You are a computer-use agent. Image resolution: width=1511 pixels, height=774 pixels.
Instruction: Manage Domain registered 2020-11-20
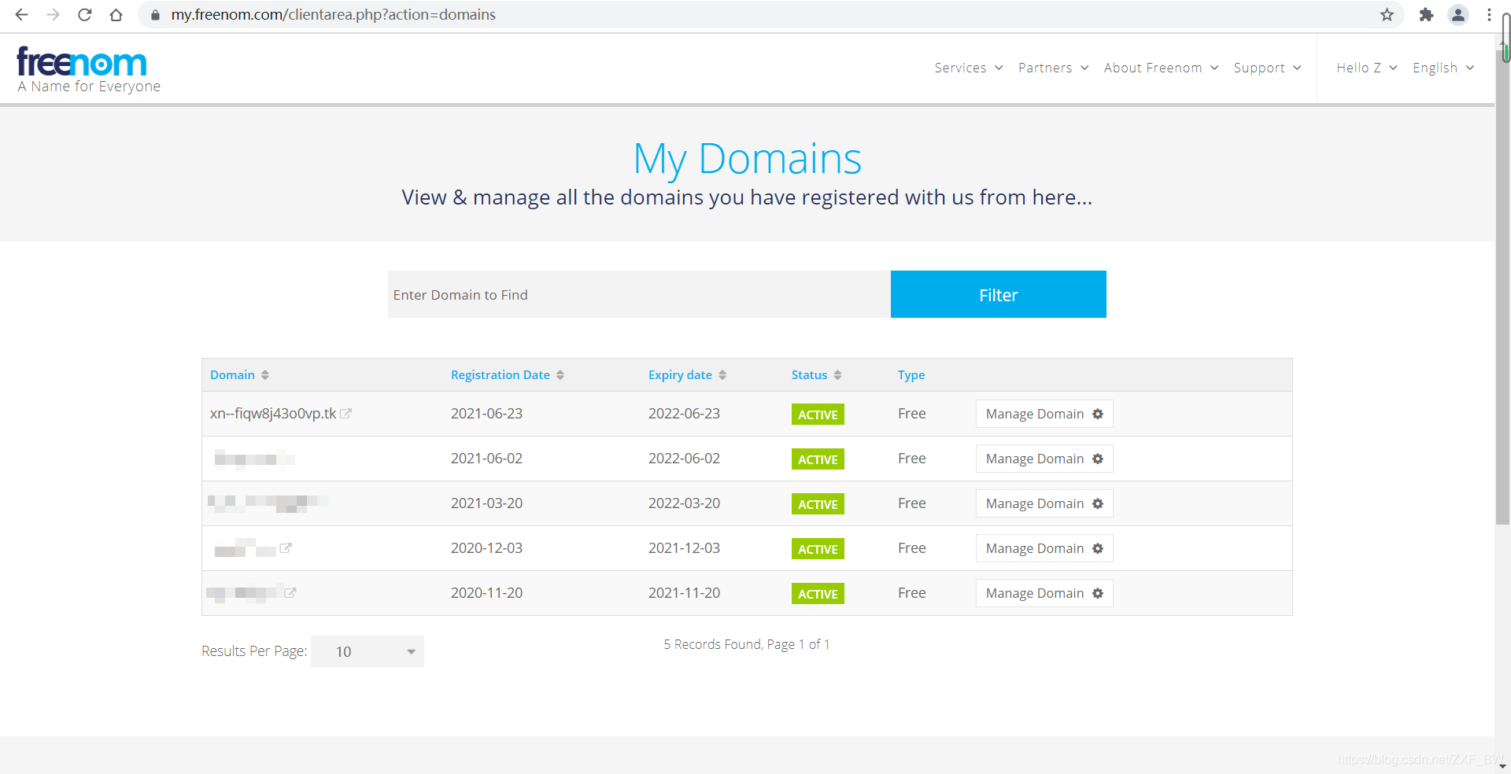tap(1044, 593)
